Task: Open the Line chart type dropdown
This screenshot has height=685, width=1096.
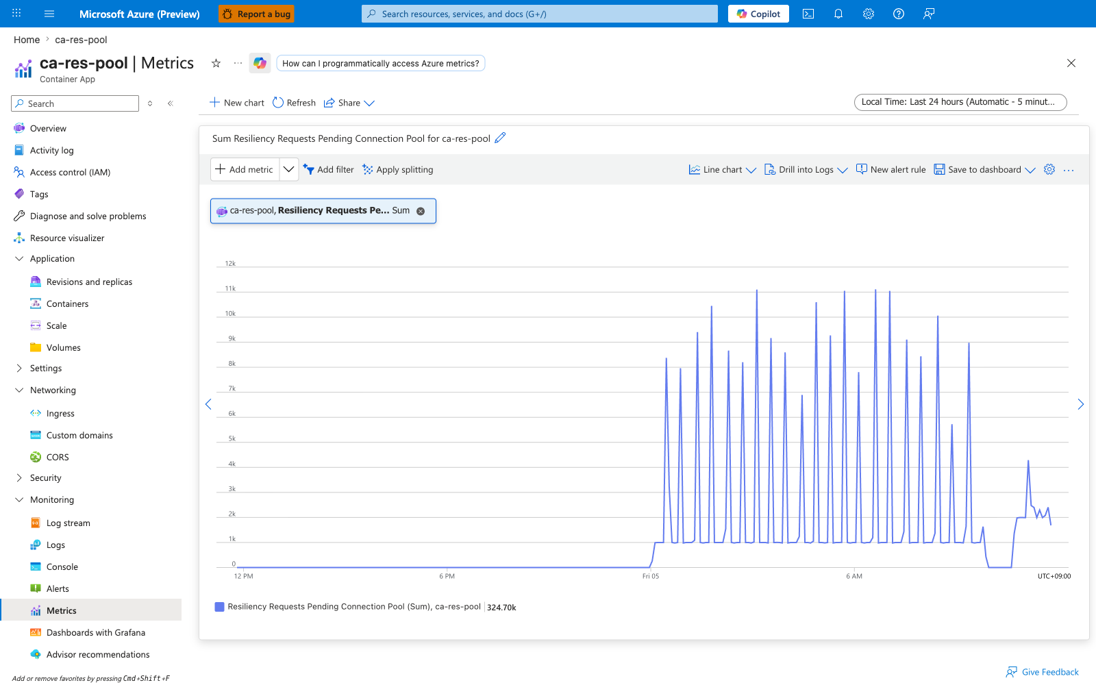Action: point(723,170)
